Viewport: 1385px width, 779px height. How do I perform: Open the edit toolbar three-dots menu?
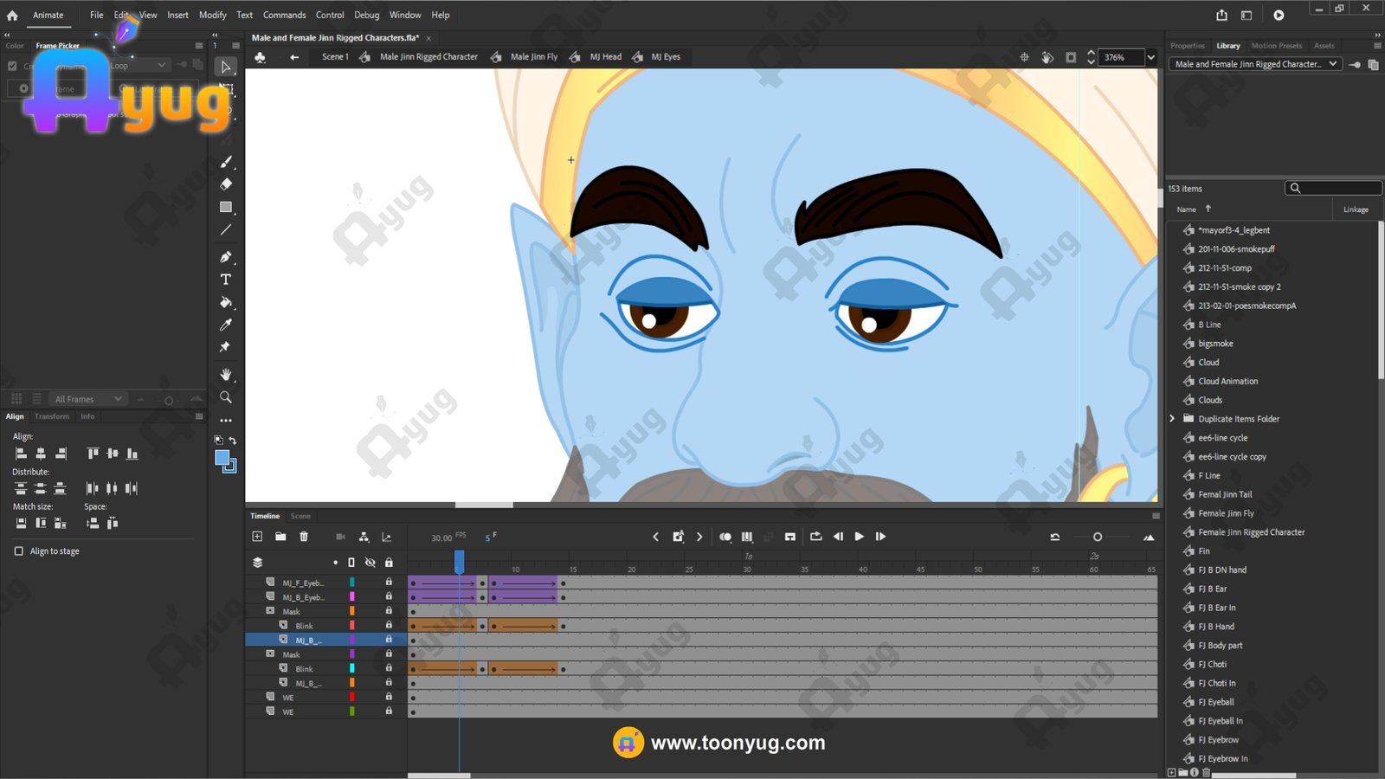[226, 421]
